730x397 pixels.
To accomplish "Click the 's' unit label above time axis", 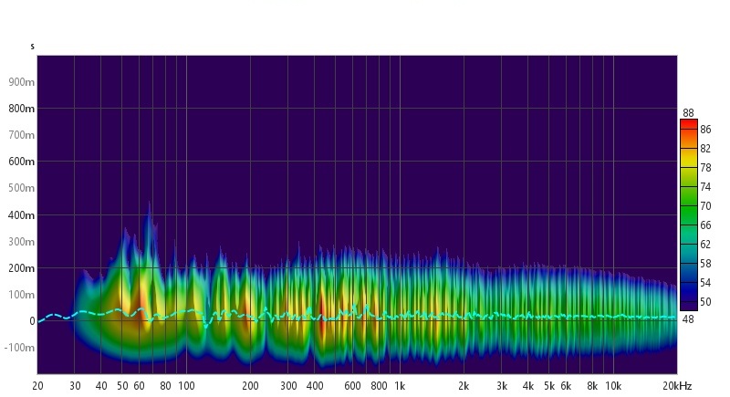I will 33,46.
